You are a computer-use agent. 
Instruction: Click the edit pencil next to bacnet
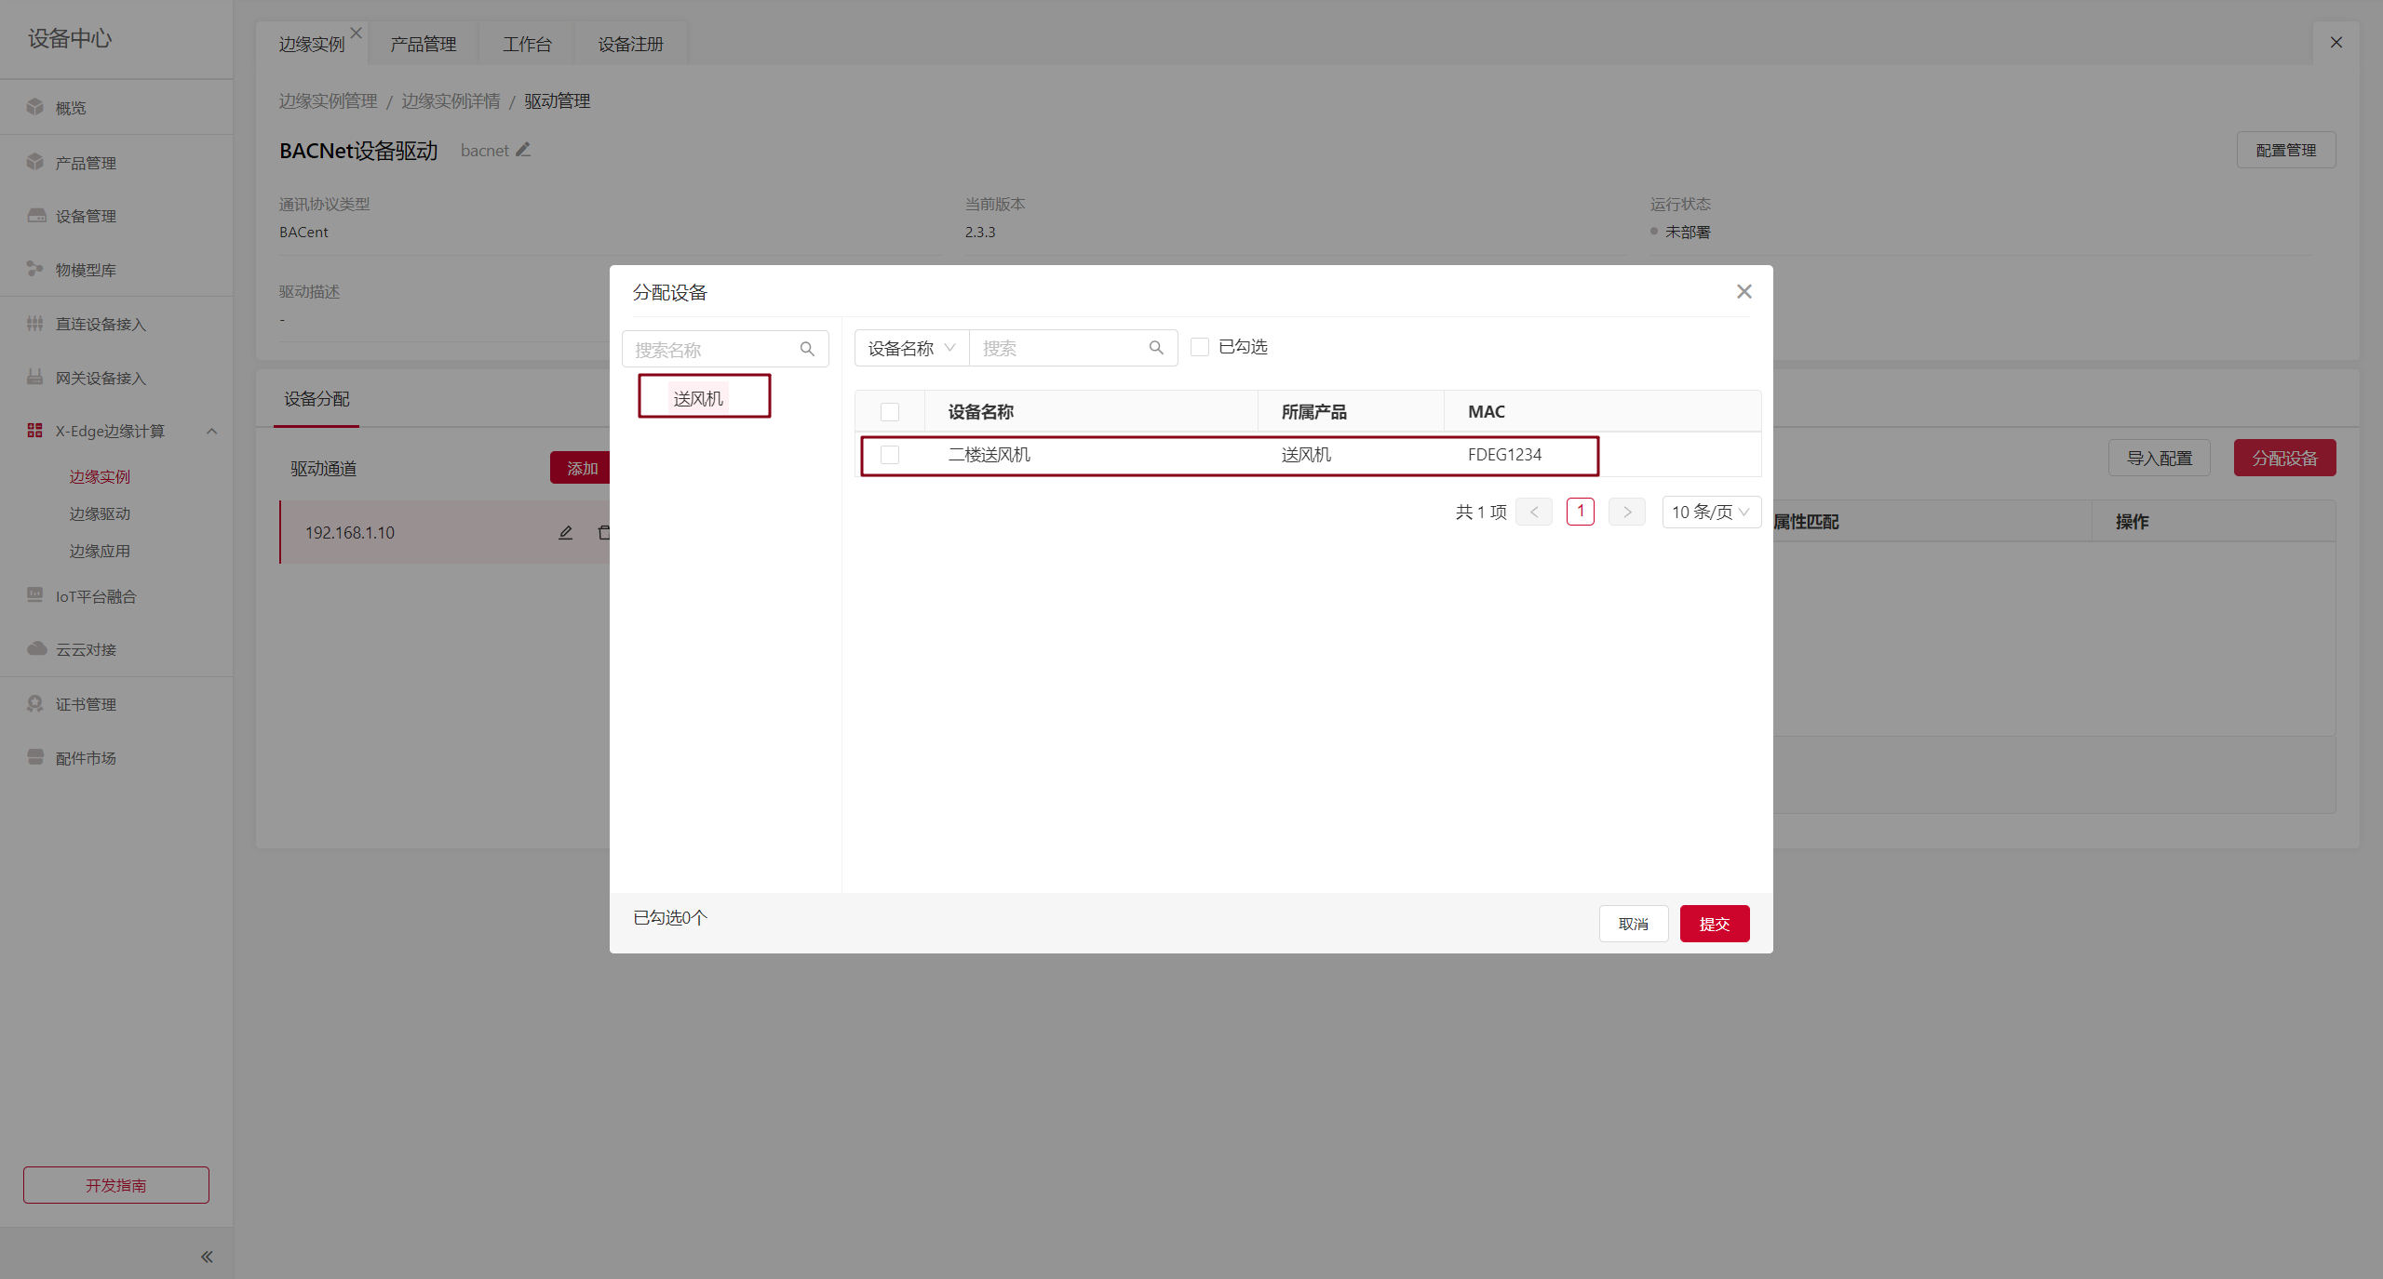[523, 150]
